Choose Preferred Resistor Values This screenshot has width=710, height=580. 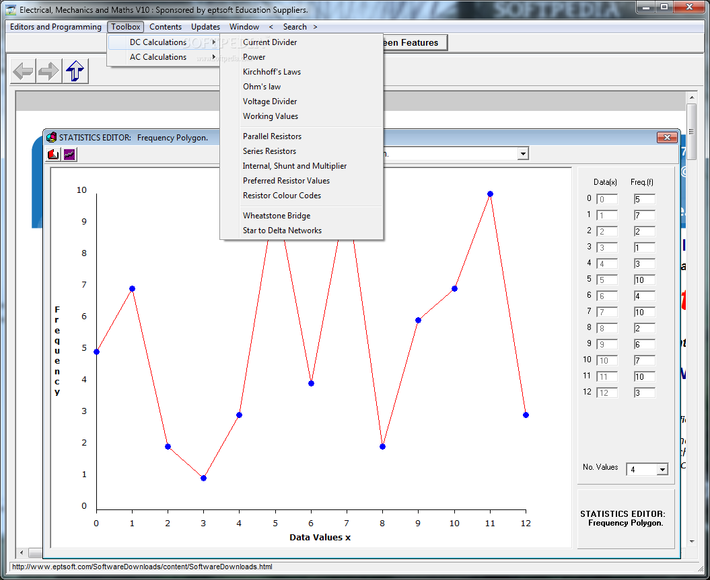point(301,180)
